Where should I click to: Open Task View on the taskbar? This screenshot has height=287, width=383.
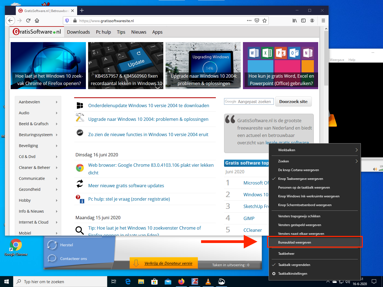(x=114, y=282)
